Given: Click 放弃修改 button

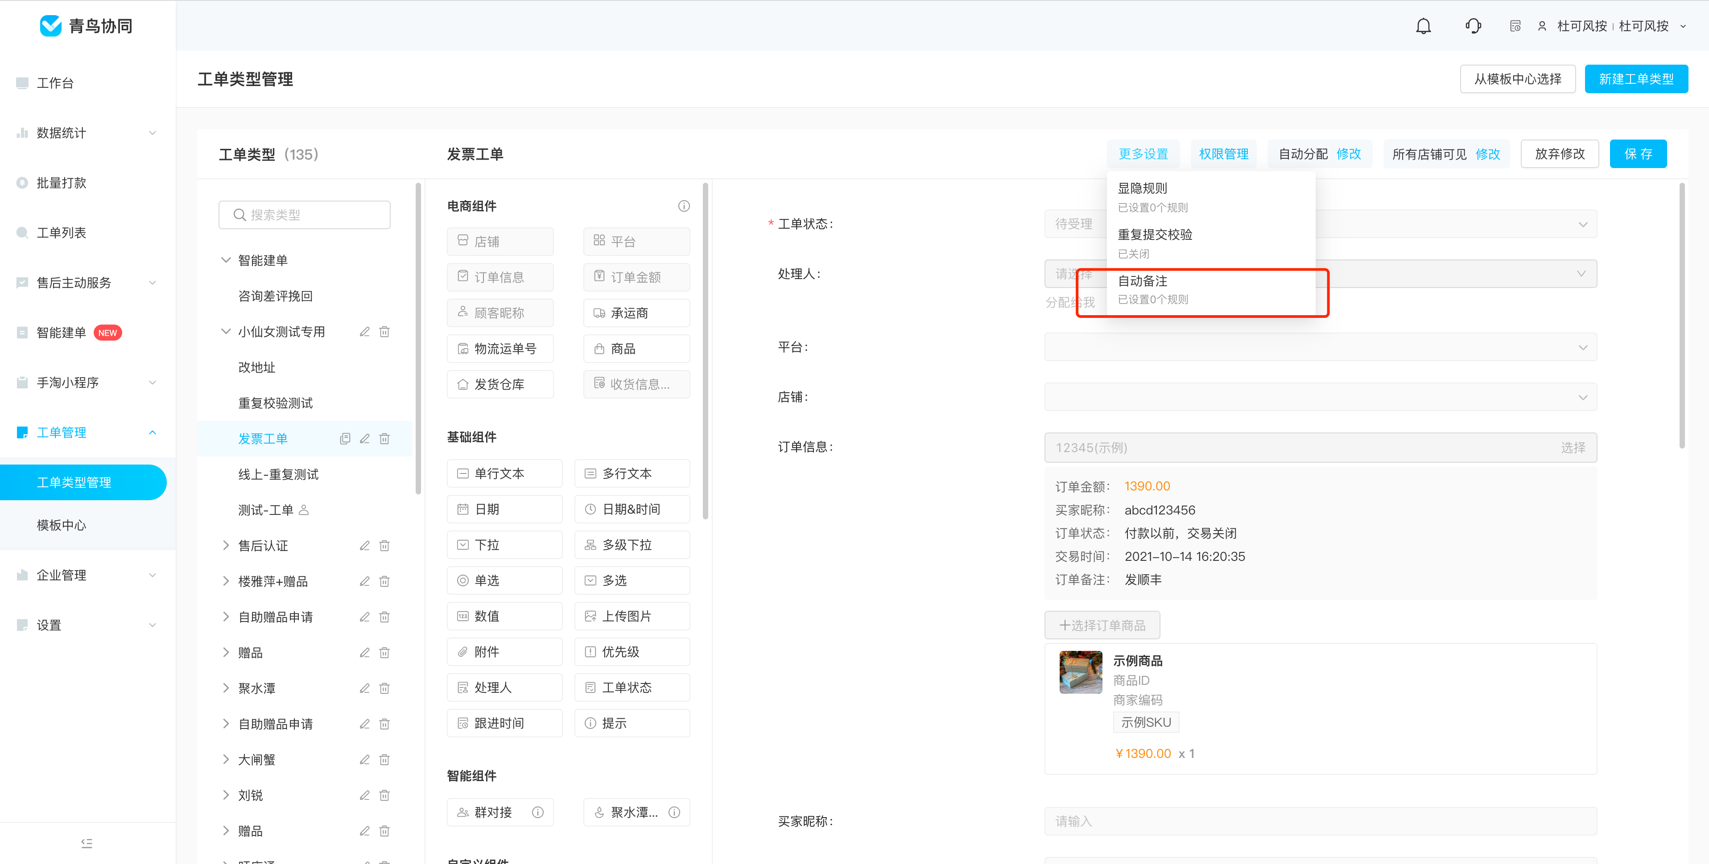Looking at the screenshot, I should [x=1559, y=154].
